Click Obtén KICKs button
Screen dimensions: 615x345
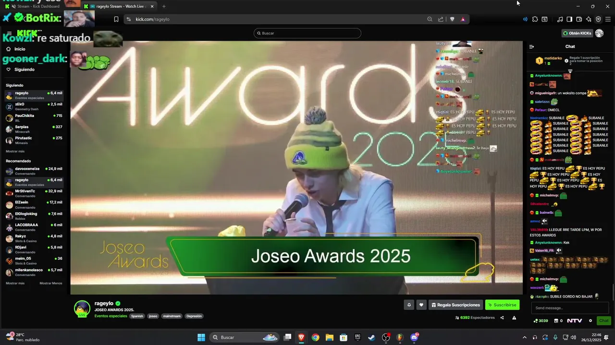[x=577, y=33]
